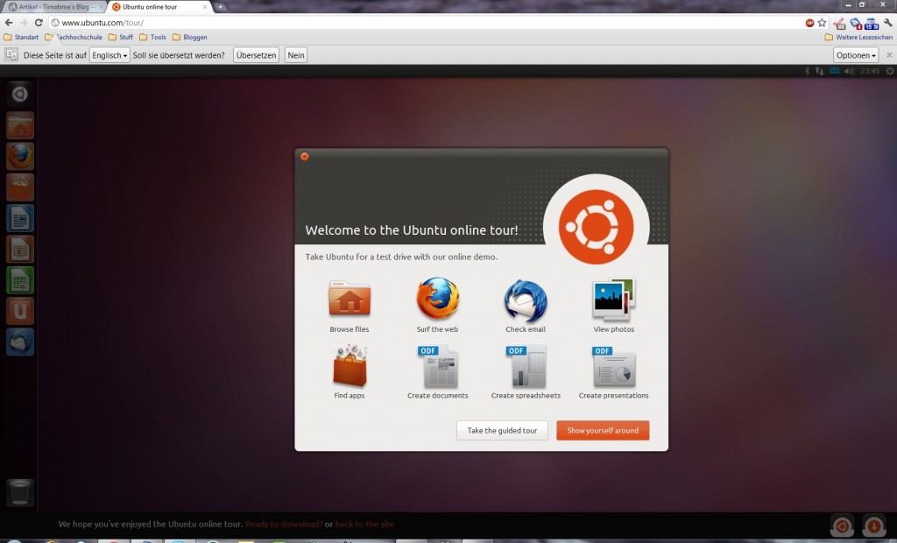Click Create presentations ODF icon
Viewport: 897px width, 543px height.
pyautogui.click(x=614, y=366)
